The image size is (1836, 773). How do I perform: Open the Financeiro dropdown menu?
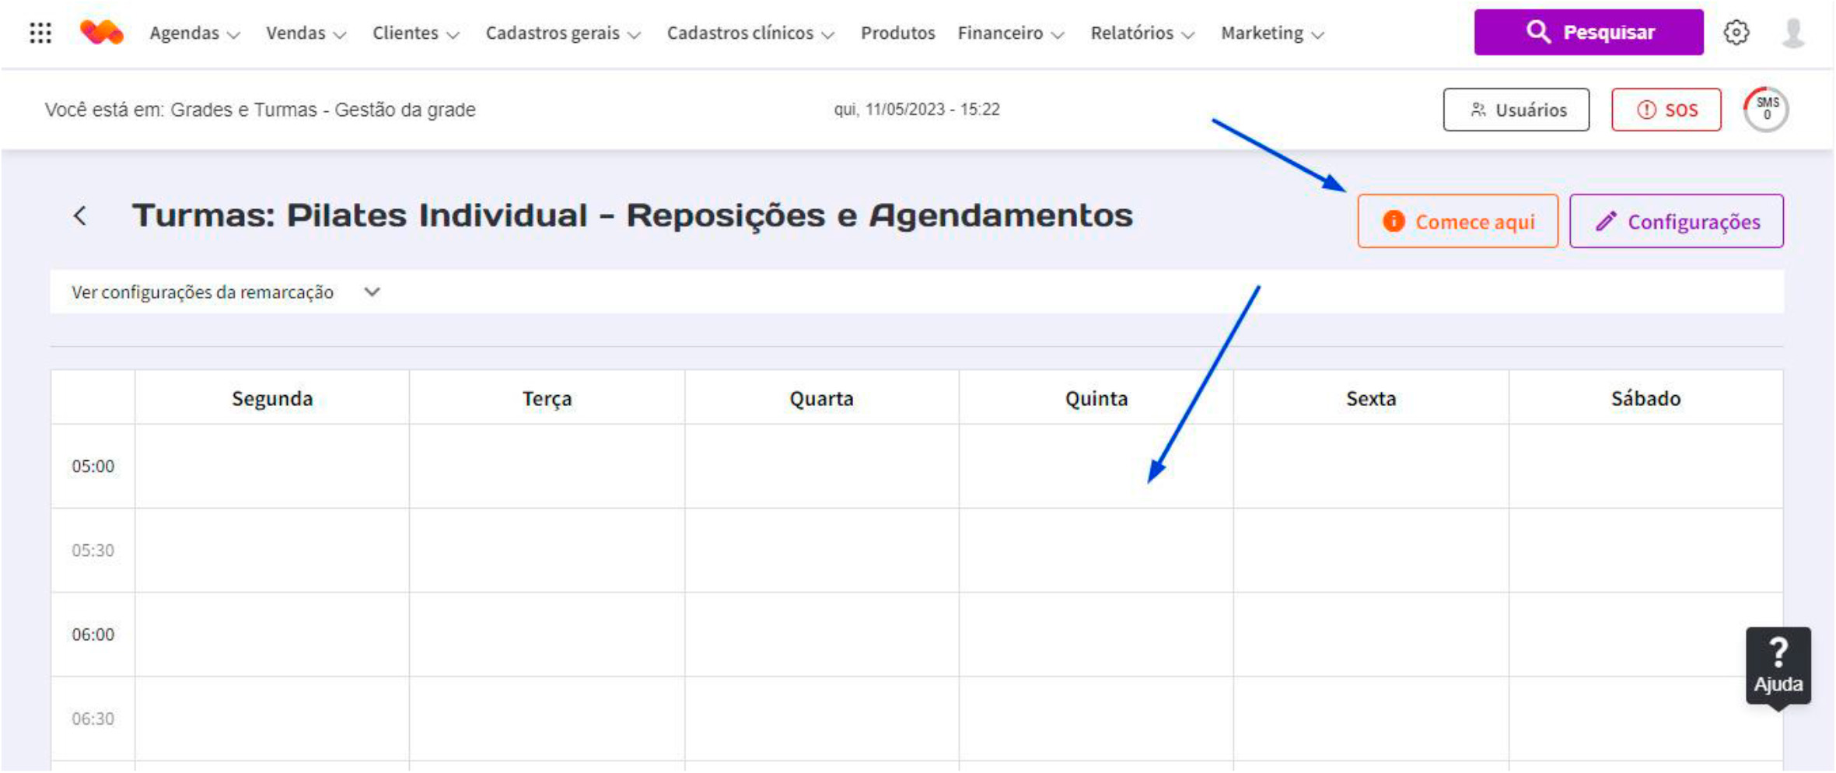[x=1010, y=33]
